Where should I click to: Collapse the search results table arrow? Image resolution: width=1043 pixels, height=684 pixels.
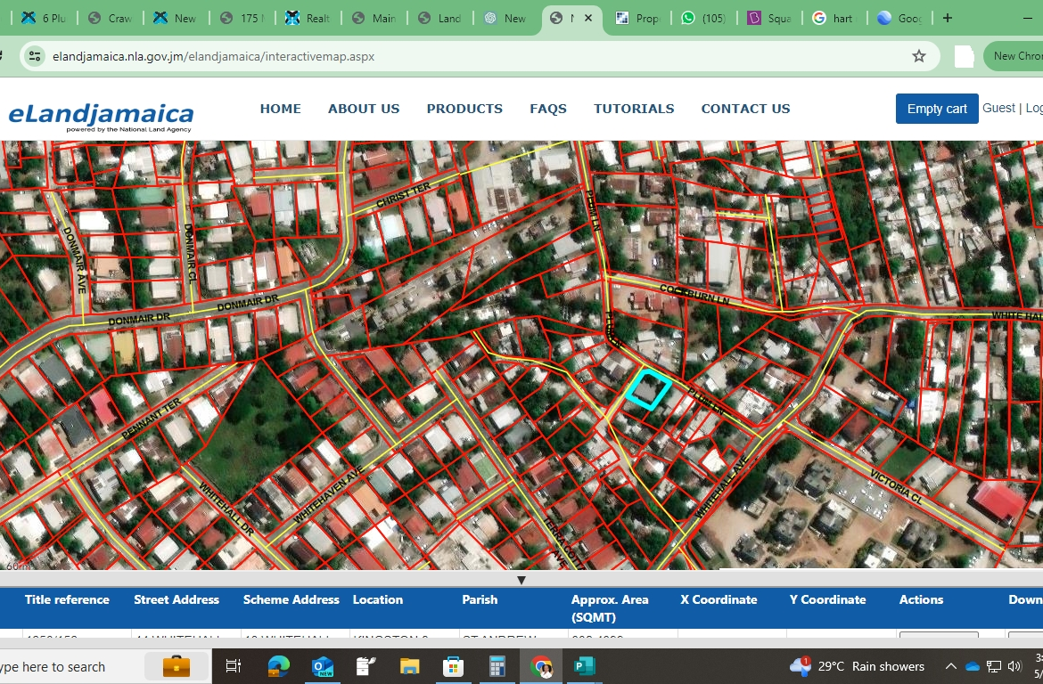[521, 579]
